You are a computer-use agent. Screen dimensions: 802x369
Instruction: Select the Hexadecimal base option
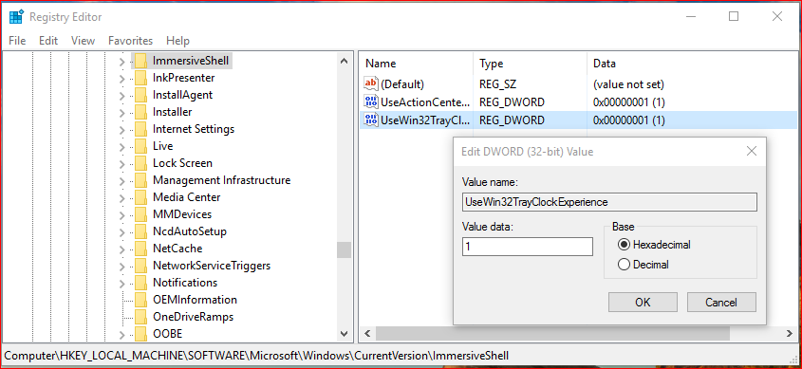pyautogui.click(x=623, y=245)
